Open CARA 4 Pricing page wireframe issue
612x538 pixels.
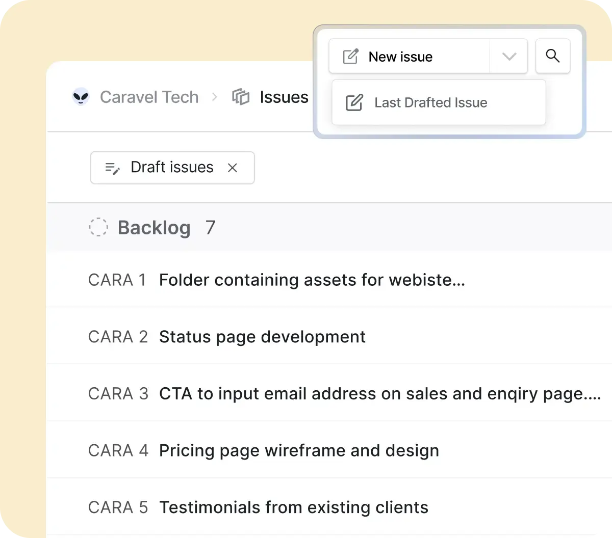tap(299, 450)
